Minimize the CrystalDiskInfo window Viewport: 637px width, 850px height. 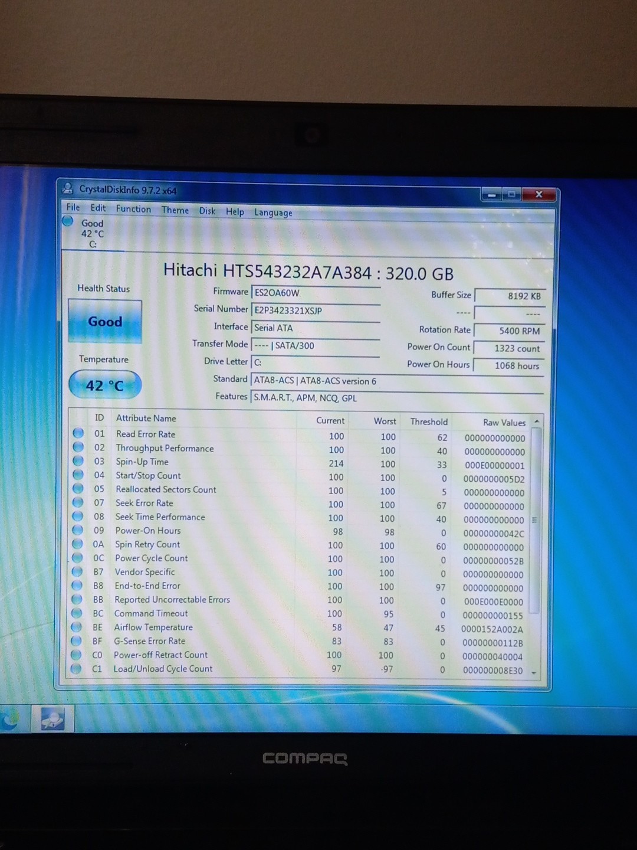pyautogui.click(x=491, y=194)
